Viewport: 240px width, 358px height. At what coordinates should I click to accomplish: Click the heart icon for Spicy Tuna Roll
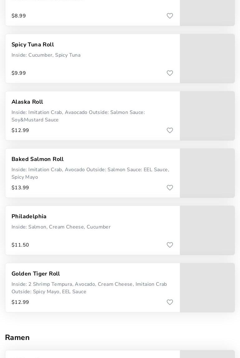coord(170,73)
